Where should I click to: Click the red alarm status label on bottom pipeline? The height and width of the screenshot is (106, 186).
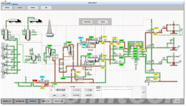click(x=35, y=81)
